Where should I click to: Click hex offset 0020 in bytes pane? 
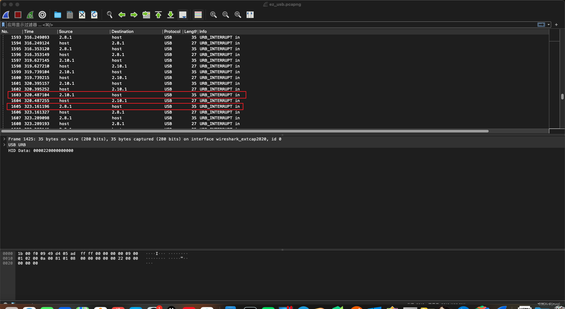point(8,263)
